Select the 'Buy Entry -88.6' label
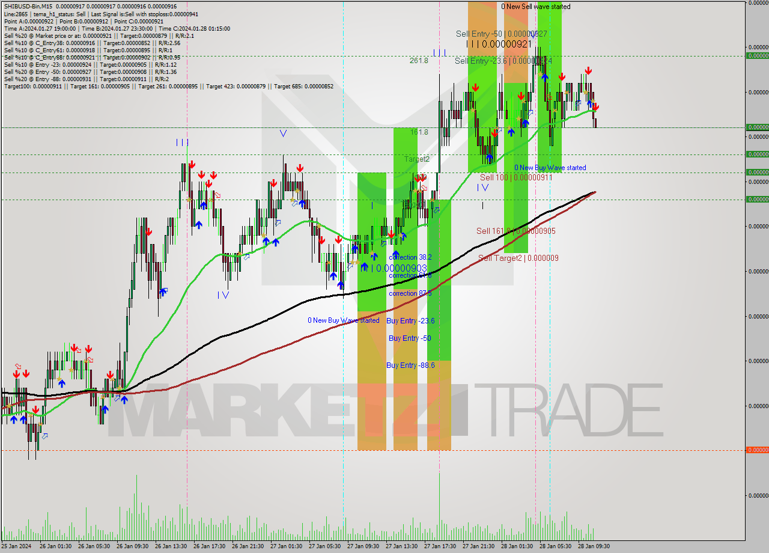Image resolution: width=769 pixels, height=553 pixels. [x=410, y=365]
